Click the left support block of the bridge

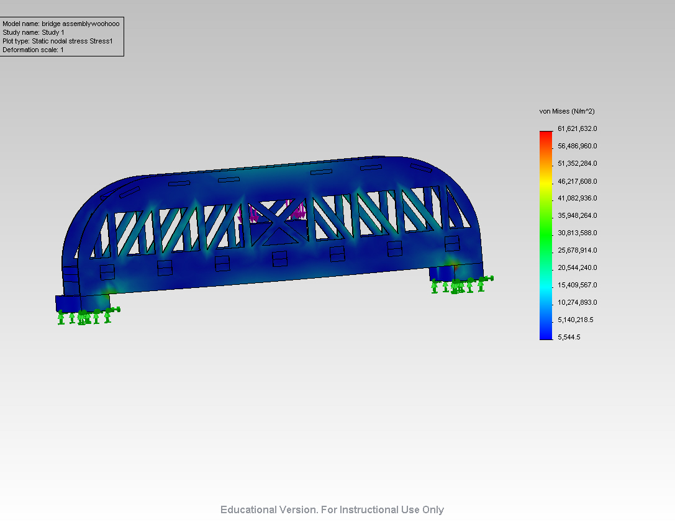(83, 302)
